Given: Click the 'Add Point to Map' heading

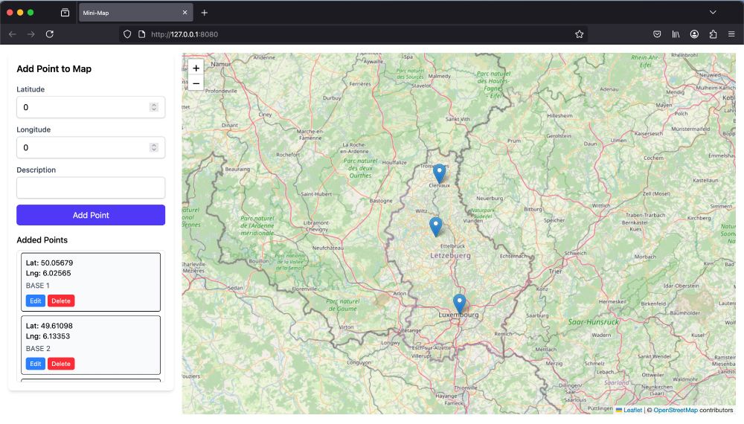Looking at the screenshot, I should coord(54,68).
